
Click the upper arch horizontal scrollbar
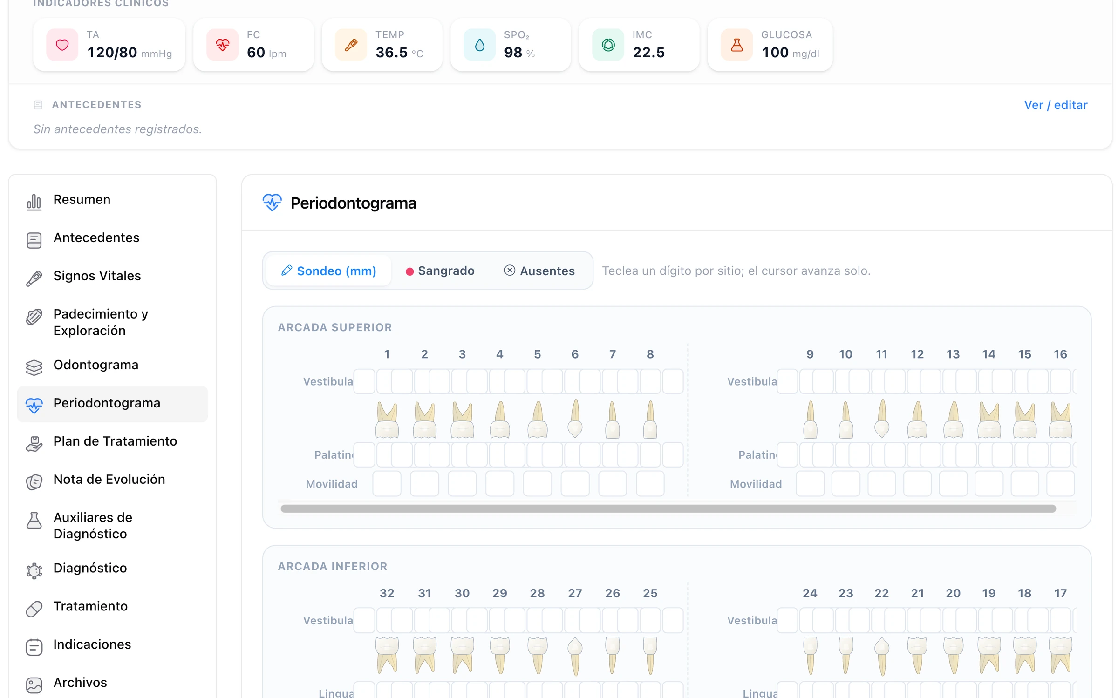[668, 508]
